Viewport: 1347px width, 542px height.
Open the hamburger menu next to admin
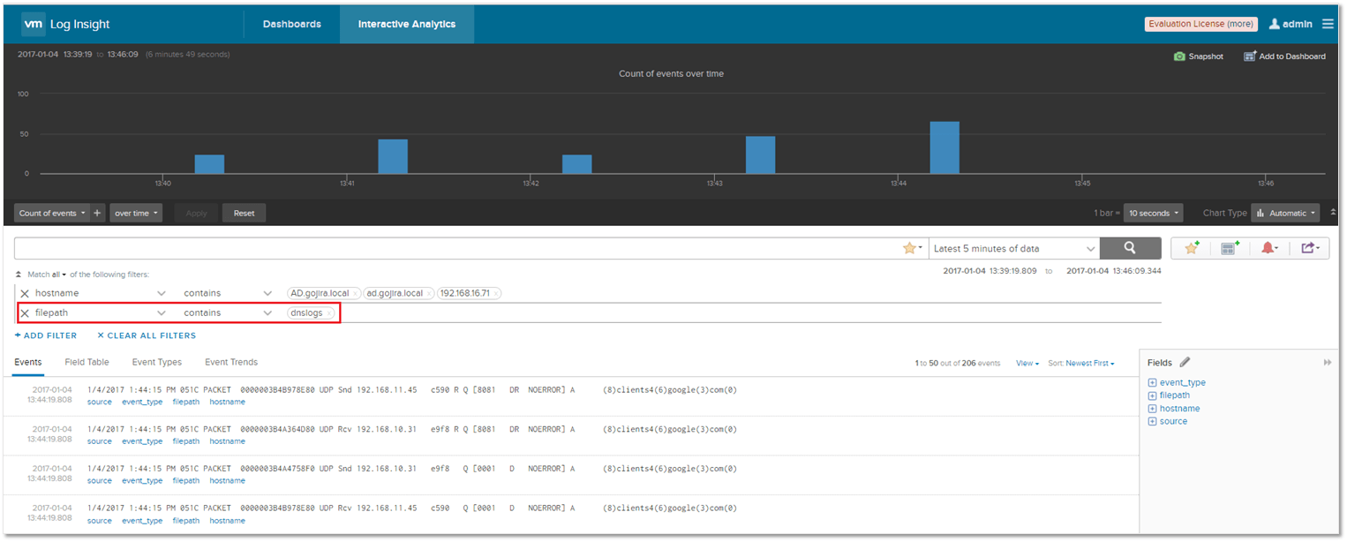(1328, 24)
